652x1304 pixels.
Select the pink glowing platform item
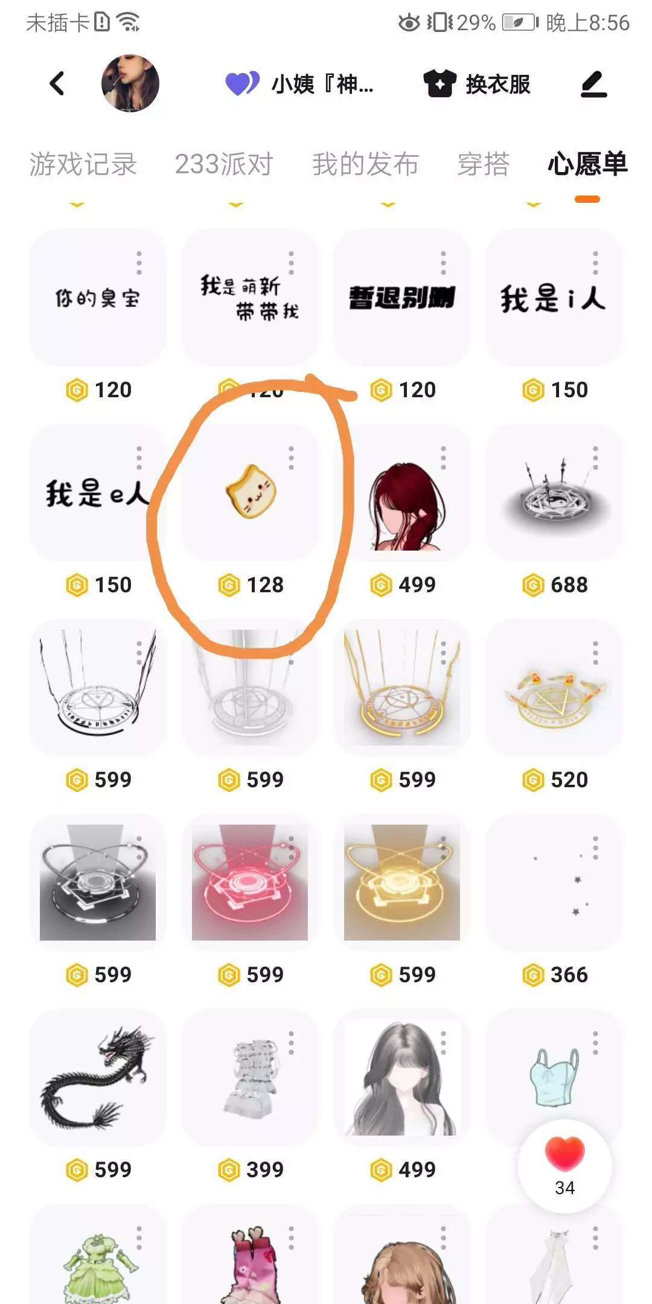pyautogui.click(x=250, y=882)
